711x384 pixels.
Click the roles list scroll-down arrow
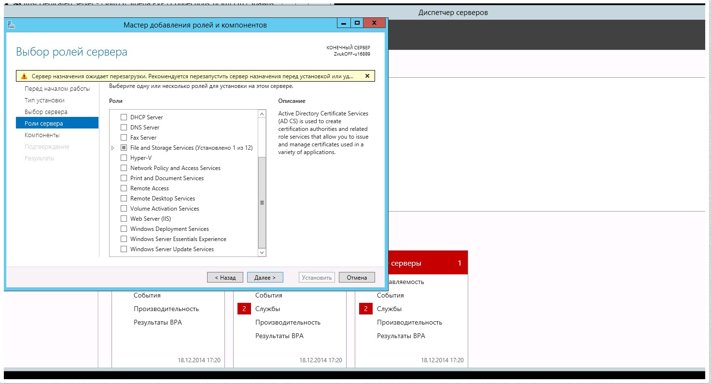tap(262, 252)
